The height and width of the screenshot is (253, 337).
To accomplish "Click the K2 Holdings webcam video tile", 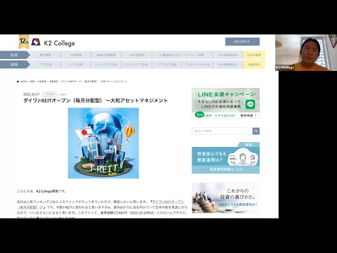I will 306,53.
